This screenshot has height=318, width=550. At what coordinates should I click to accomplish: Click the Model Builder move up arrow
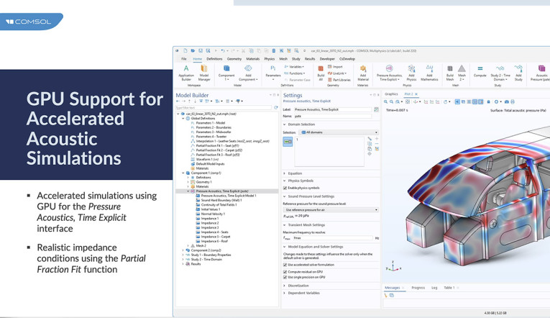coord(190,101)
